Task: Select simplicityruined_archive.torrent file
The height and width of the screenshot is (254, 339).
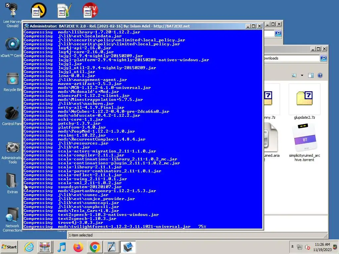Action: click(305, 143)
